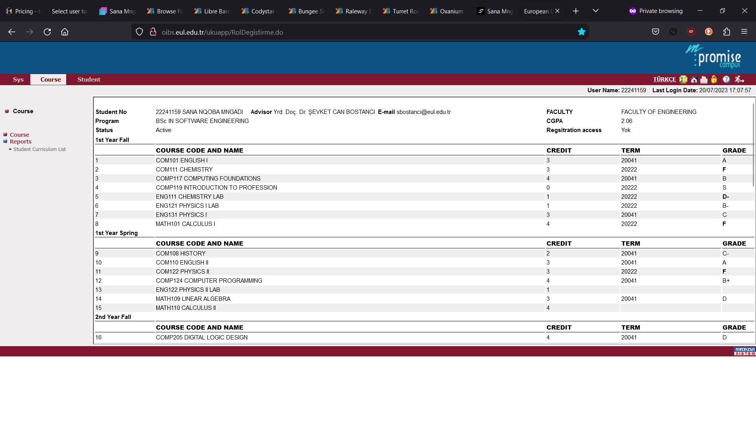Click the Course link in the sidebar

(x=19, y=135)
